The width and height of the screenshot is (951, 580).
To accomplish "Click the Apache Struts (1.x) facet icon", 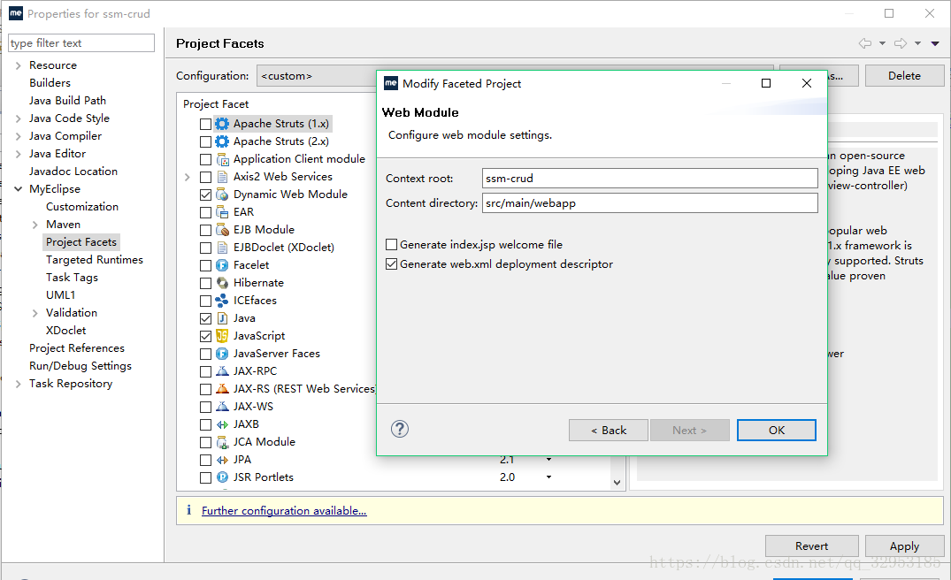I will tap(223, 124).
